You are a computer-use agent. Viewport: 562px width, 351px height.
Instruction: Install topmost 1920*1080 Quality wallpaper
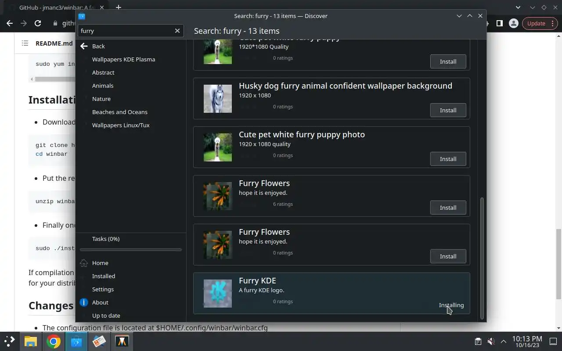tap(448, 61)
